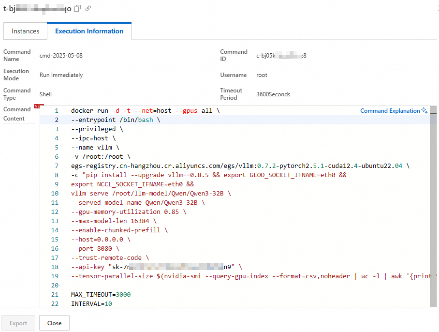The width and height of the screenshot is (439, 332).
Task: Click the link icon beside task ID
Action: click(x=88, y=8)
